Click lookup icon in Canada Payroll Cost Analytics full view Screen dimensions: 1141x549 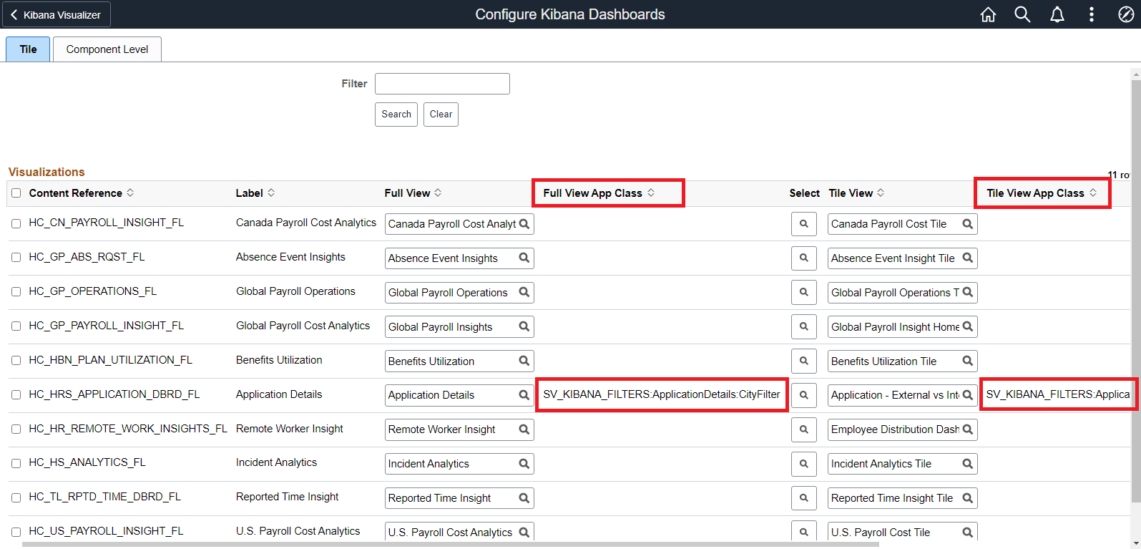524,224
